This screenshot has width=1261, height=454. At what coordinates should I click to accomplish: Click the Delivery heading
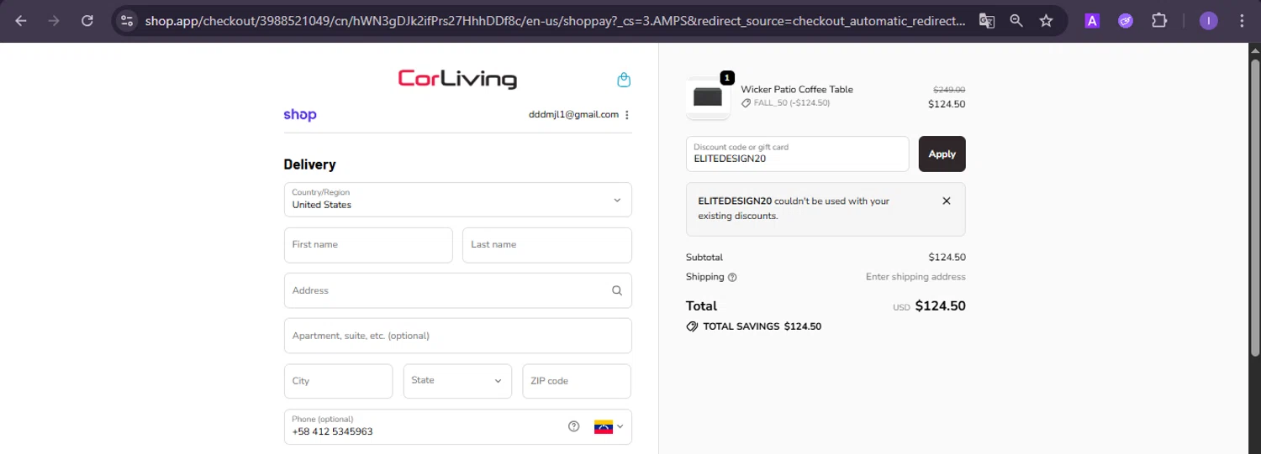click(309, 164)
